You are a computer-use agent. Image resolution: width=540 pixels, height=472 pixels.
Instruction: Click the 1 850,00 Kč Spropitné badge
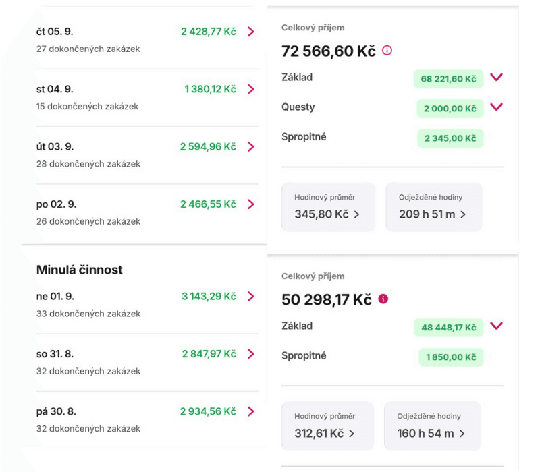(x=452, y=357)
